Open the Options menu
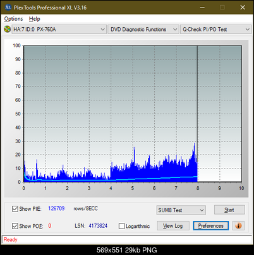254x255 pixels. (13, 19)
